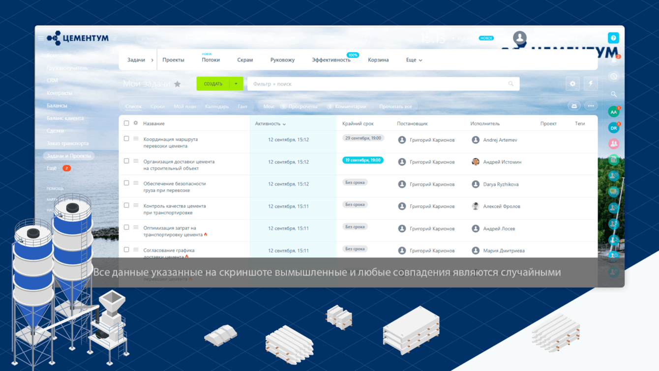Click the 19 сентября, 19:00 deadline badge
The height and width of the screenshot is (371, 659).
coord(363,160)
